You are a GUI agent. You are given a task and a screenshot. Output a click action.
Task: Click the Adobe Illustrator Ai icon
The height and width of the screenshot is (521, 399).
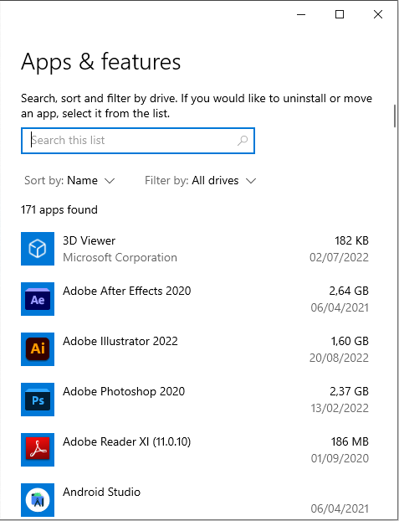(x=38, y=349)
